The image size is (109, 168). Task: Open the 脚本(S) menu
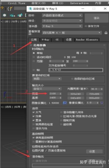tap(58, 3)
